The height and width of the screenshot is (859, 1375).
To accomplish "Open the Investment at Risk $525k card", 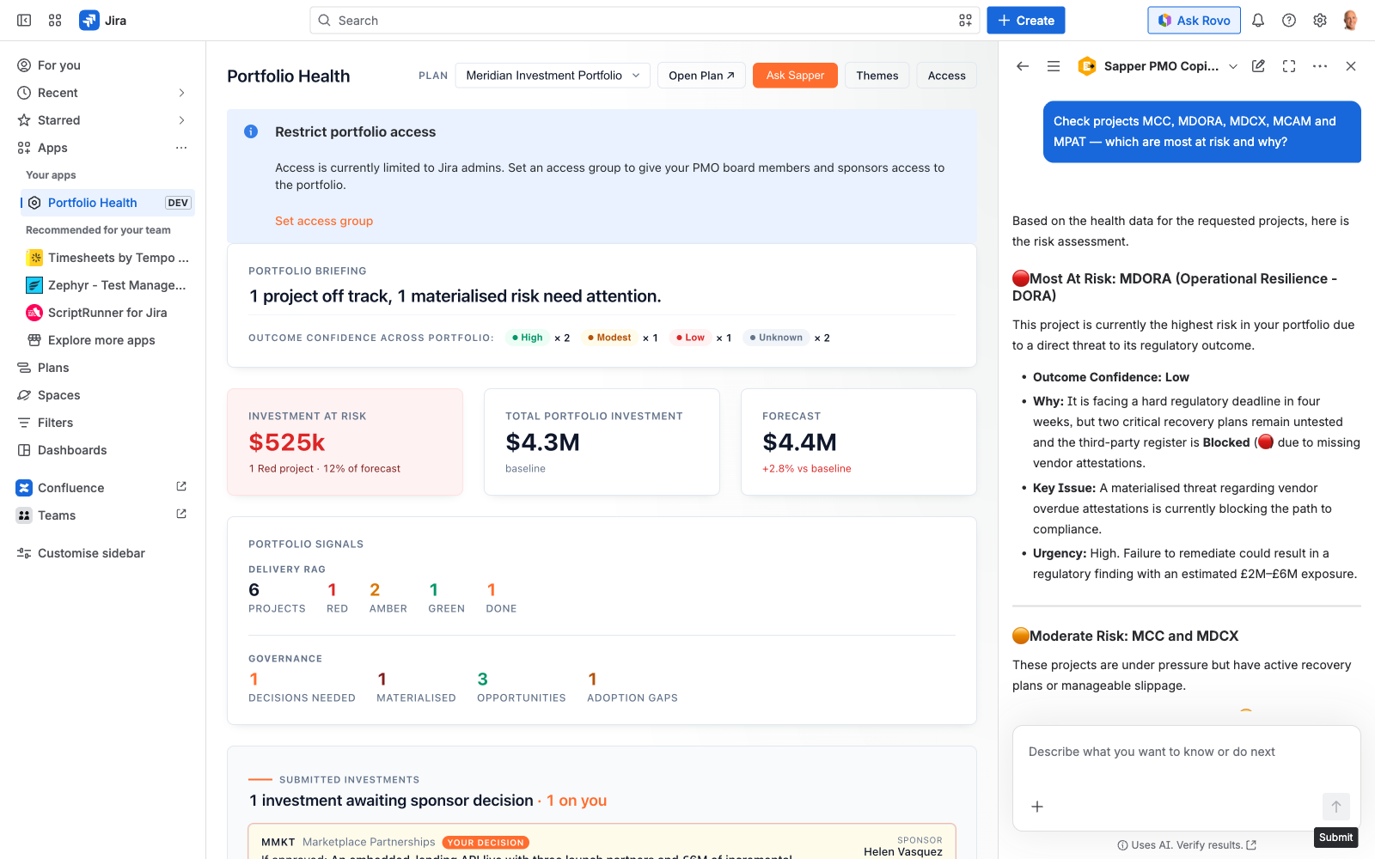I will (345, 442).
